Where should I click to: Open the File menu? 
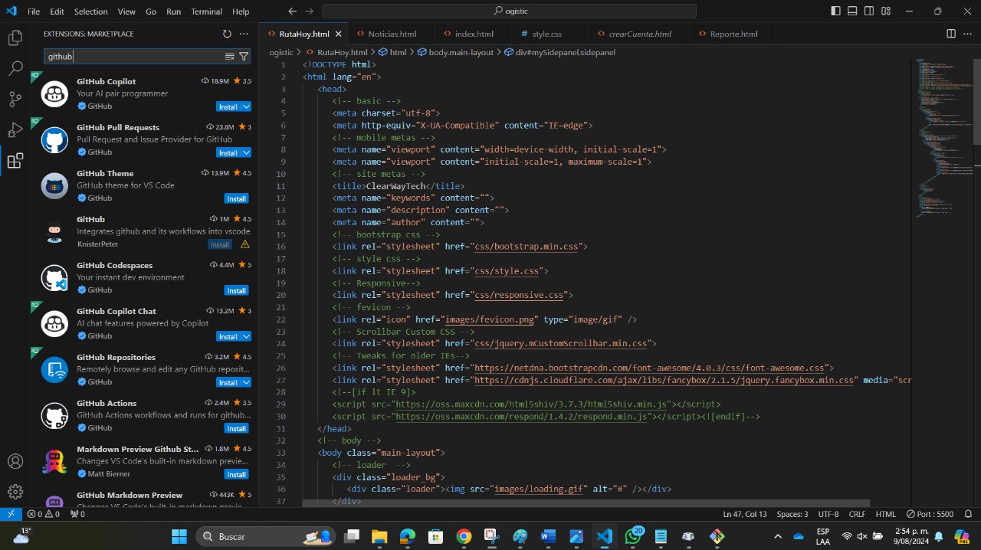(34, 11)
